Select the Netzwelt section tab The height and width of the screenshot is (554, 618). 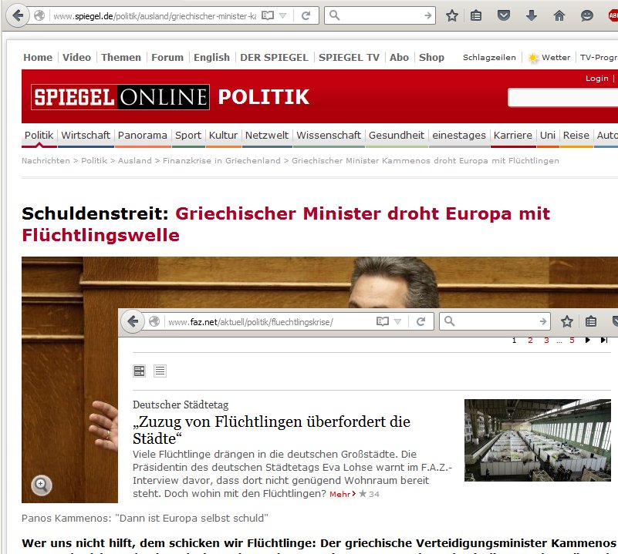coord(267,136)
